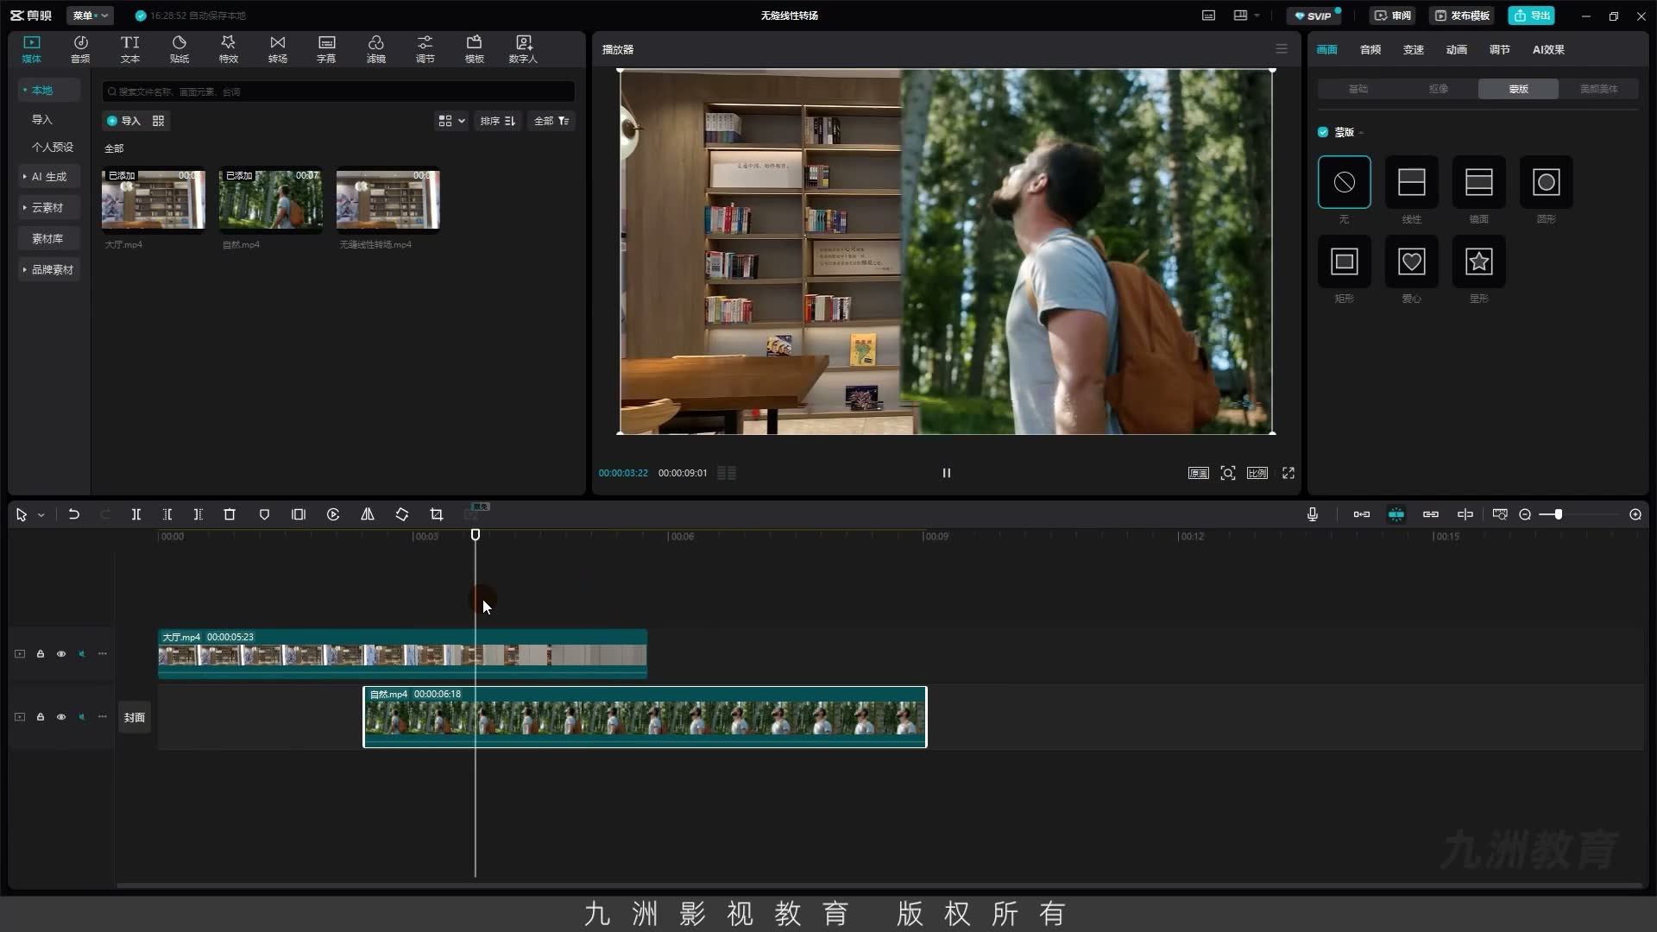
Task: Click the mirror flip icon
Action: click(x=368, y=514)
